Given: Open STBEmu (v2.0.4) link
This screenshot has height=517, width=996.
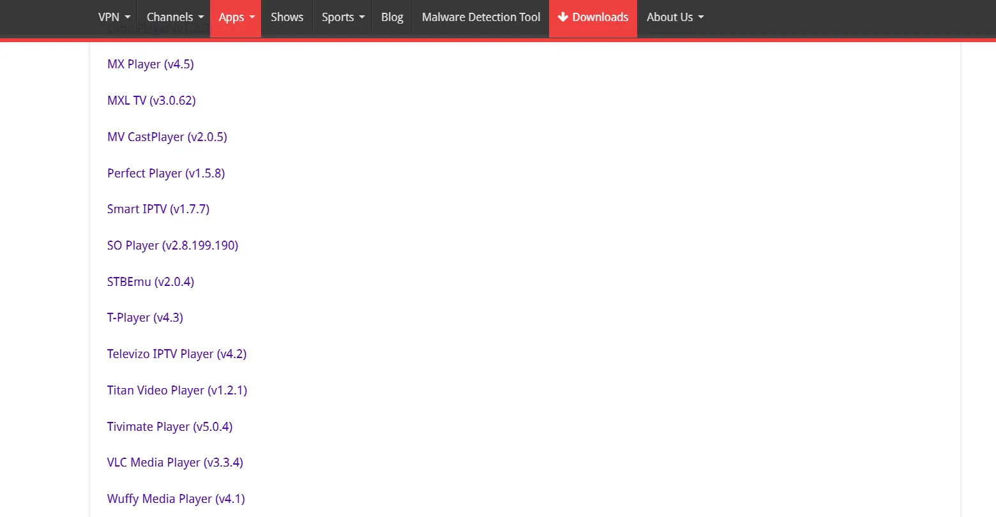Looking at the screenshot, I should (x=151, y=282).
